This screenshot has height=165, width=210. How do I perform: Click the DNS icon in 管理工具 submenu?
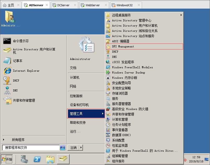point(108,57)
